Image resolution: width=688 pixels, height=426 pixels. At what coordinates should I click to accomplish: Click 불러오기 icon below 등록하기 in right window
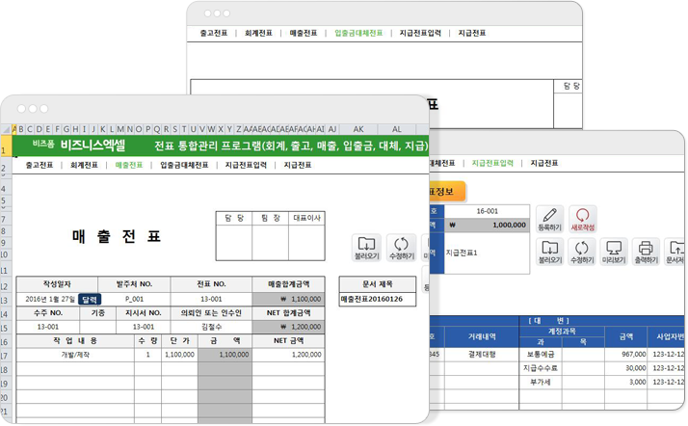[x=549, y=250]
